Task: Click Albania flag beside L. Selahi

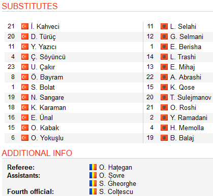Action: tap(164, 26)
